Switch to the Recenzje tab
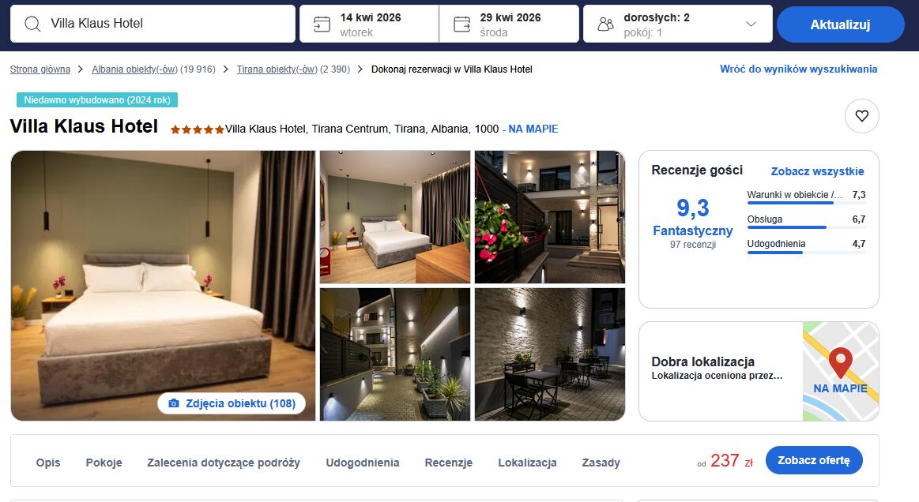 point(448,463)
